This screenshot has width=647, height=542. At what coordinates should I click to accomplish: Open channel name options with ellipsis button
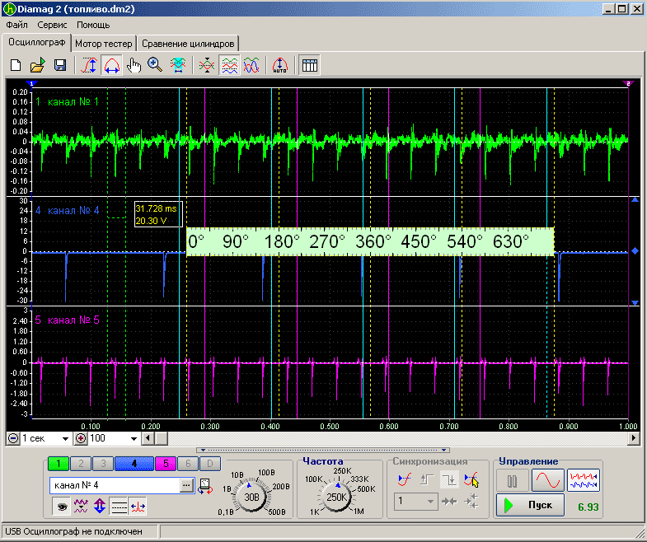[x=186, y=485]
